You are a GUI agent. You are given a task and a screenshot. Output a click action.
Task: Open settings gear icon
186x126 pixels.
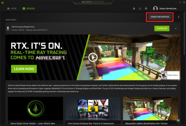146,8
